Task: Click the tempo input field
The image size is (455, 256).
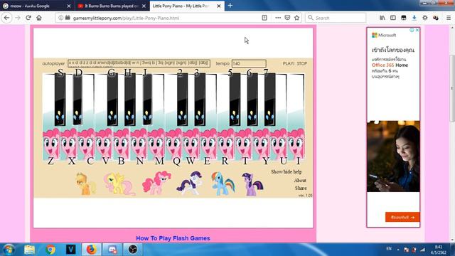Action: 249,63
